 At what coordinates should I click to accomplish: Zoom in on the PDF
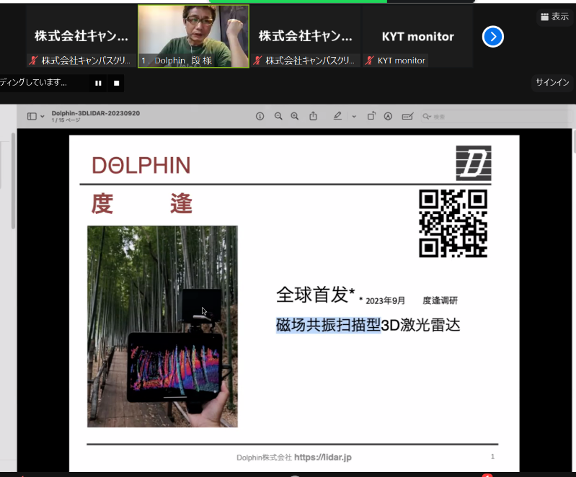coord(295,116)
